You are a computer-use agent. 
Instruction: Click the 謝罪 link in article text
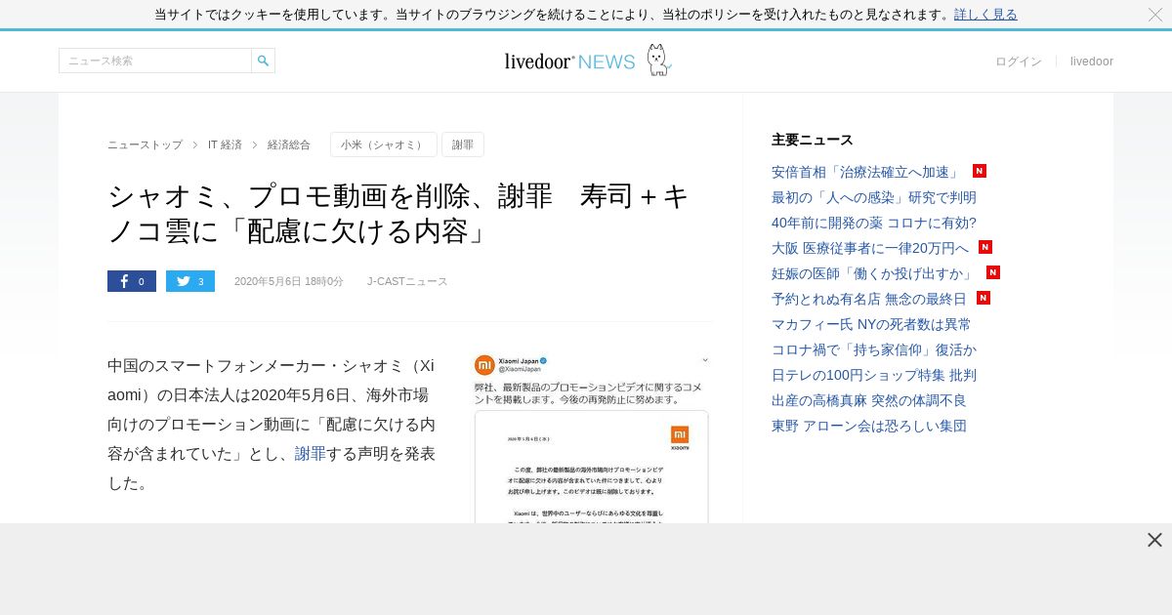[x=311, y=453]
